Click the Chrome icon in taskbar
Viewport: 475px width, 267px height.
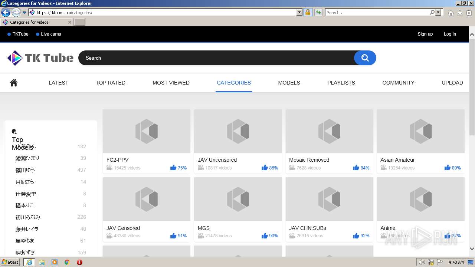pyautogui.click(x=67, y=262)
